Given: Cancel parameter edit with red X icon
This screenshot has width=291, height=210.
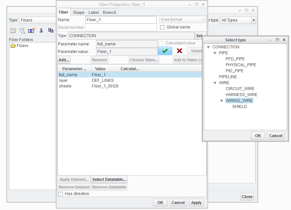Looking at the screenshot, I should (179, 51).
